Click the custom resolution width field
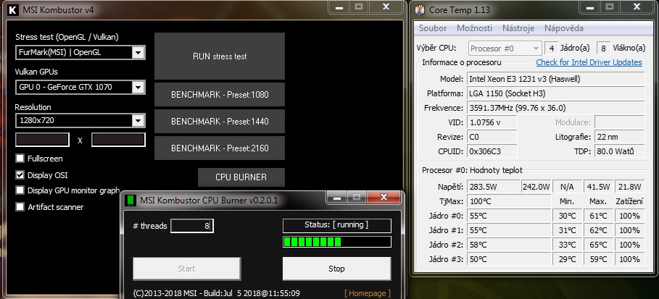Image resolution: width=659 pixels, height=299 pixels. click(x=43, y=140)
